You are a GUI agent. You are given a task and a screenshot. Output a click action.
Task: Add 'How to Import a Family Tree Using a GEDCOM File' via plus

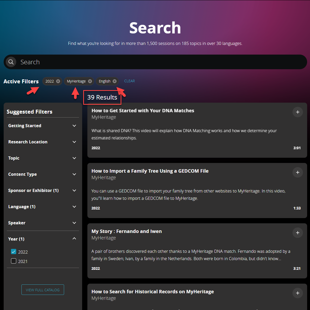click(x=297, y=172)
